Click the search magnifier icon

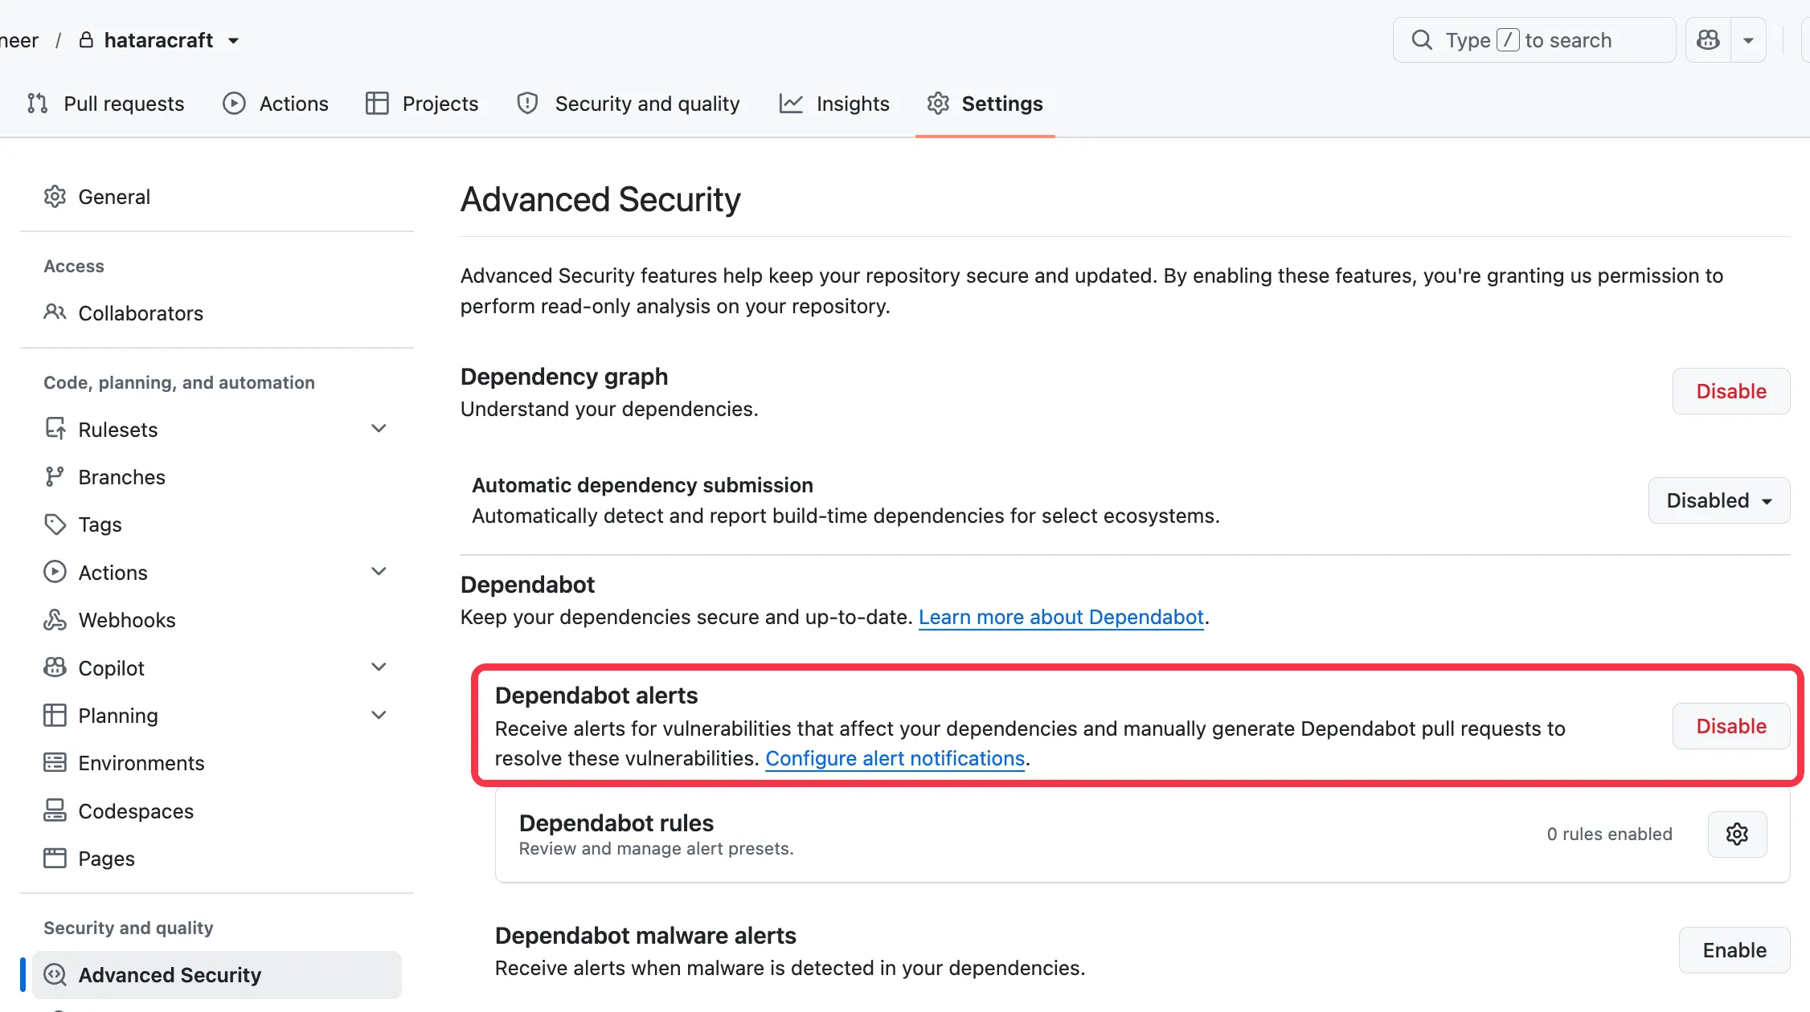point(1422,40)
